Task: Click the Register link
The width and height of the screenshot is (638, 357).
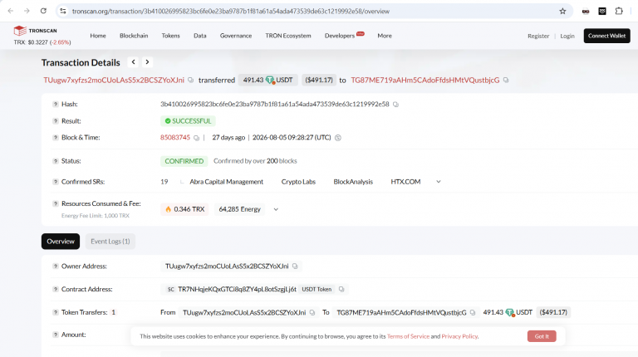Action: 538,36
